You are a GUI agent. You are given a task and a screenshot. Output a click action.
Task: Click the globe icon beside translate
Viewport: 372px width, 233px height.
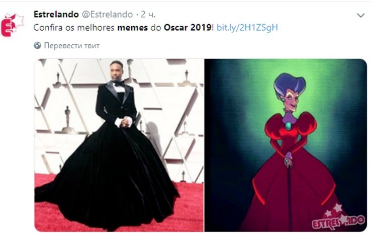click(37, 46)
